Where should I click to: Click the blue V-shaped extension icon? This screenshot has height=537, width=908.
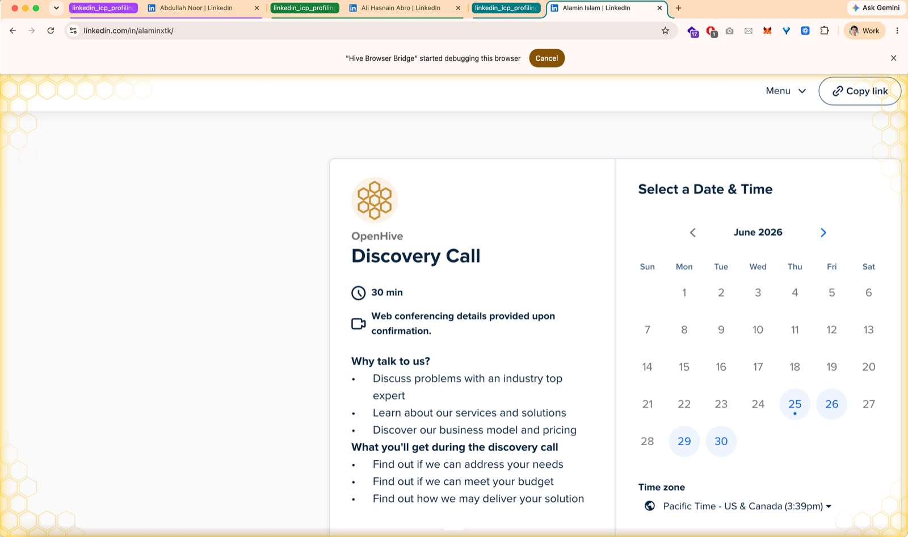(786, 31)
